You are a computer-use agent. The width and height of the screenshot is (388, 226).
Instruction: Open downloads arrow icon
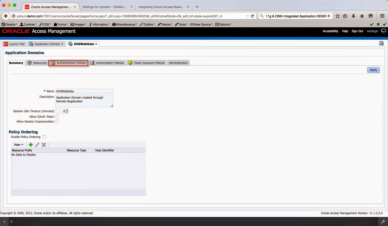(x=354, y=16)
